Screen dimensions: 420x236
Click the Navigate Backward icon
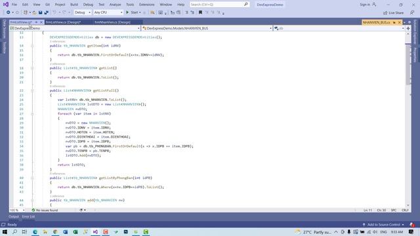(9, 12)
